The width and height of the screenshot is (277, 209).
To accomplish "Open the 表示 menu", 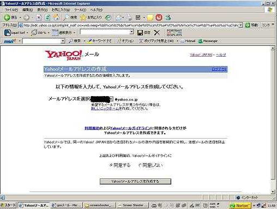I will (43, 10).
